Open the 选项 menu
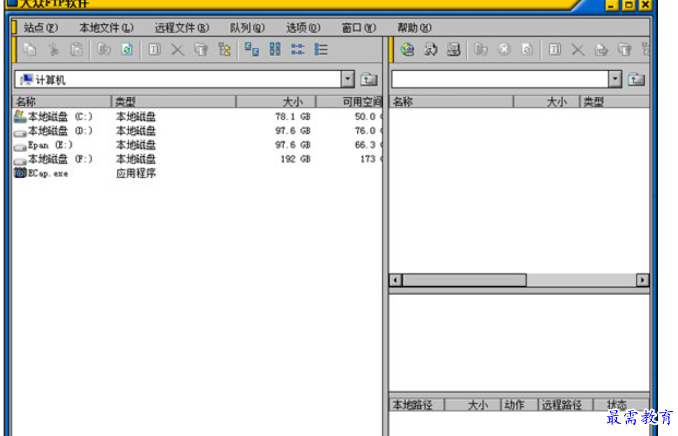Image resolution: width=678 pixels, height=436 pixels. [x=302, y=28]
